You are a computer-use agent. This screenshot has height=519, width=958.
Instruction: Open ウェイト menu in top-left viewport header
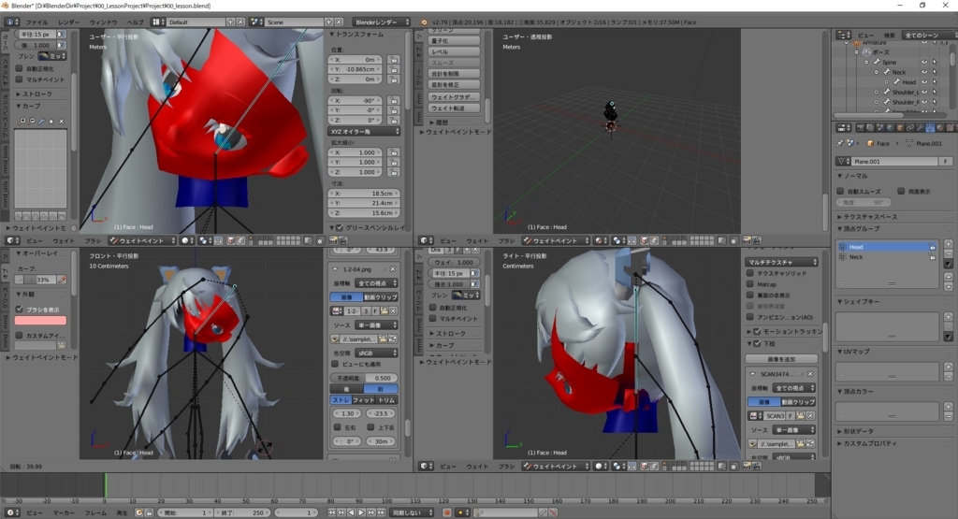tap(64, 240)
